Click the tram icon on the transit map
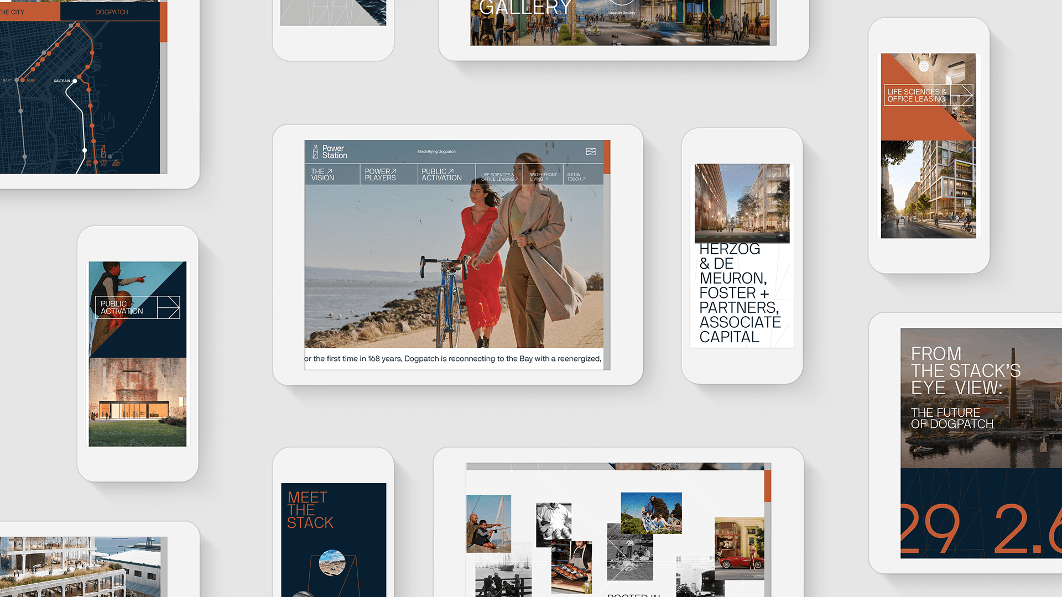The width and height of the screenshot is (1062, 597). [89, 163]
